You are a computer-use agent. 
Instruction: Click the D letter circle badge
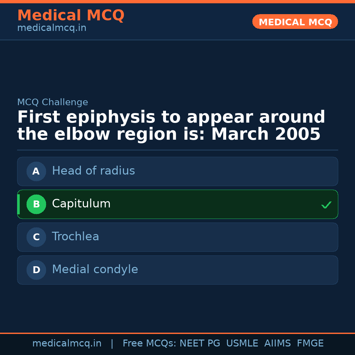click(36, 270)
